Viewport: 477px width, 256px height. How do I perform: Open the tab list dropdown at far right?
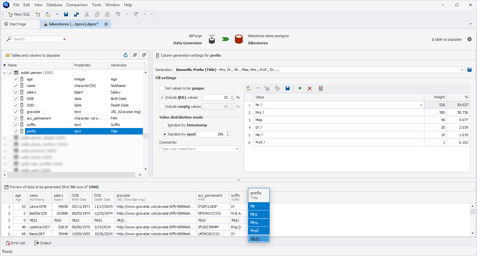(x=471, y=24)
